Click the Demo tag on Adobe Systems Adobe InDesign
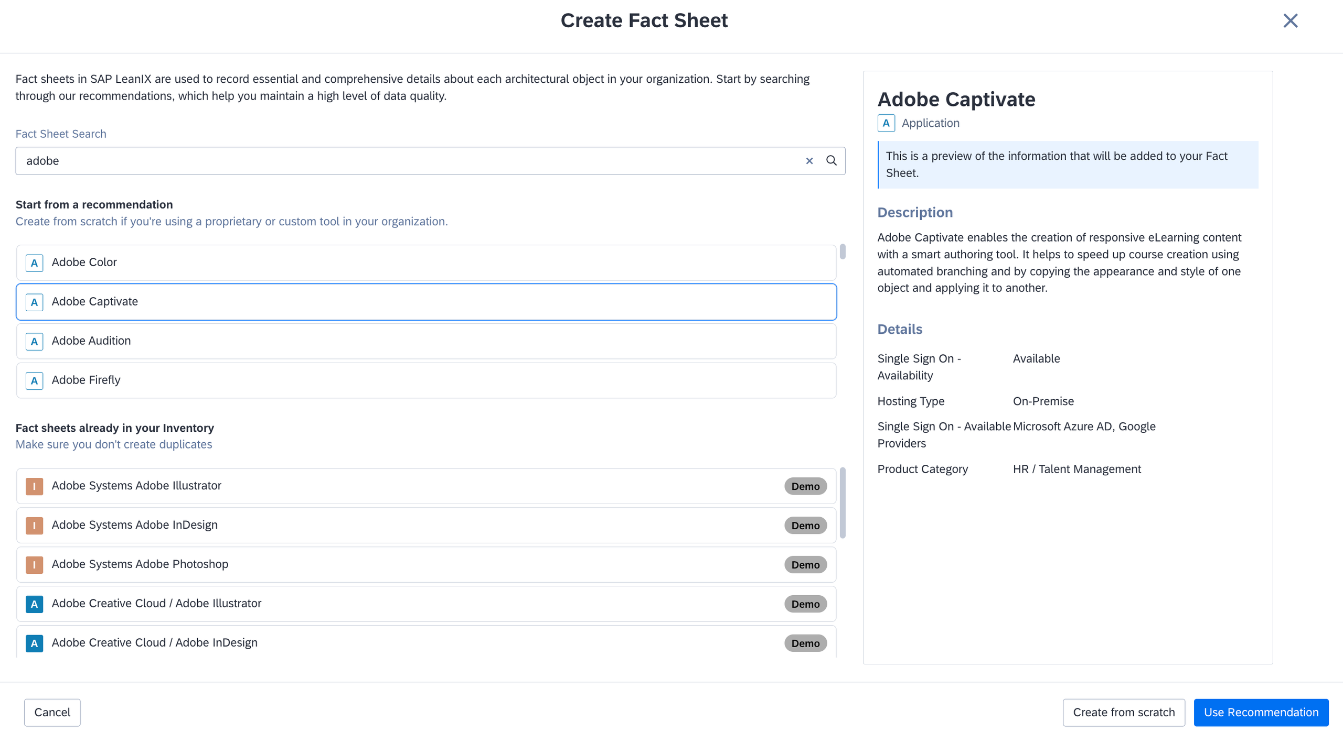Viewport: 1343px width, 743px height. coord(805,526)
